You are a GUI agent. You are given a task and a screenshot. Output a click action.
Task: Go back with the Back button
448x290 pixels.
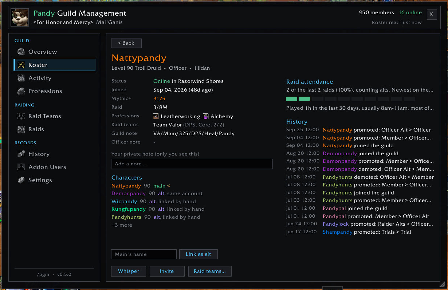(126, 43)
